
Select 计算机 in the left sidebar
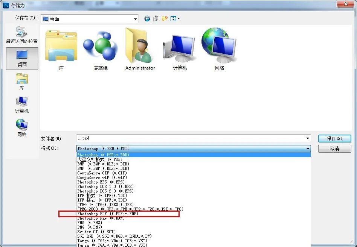22,105
